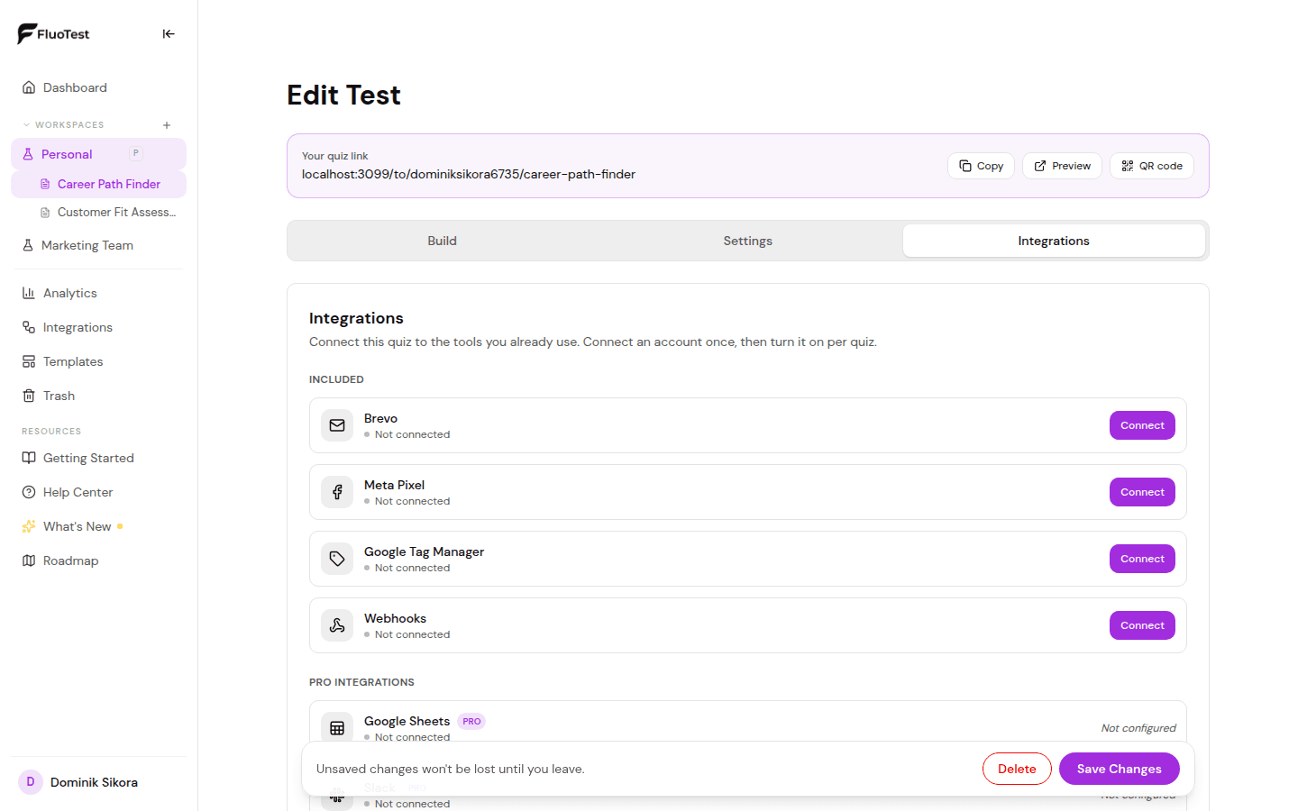Delete the test
The height and width of the screenshot is (811, 1298).
[x=1017, y=769]
